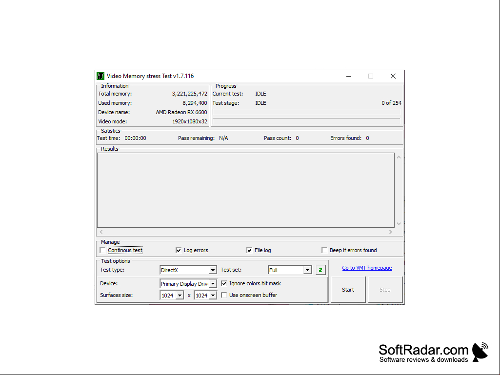Click the Video Memory stress Test app icon
500x375 pixels.
100,76
